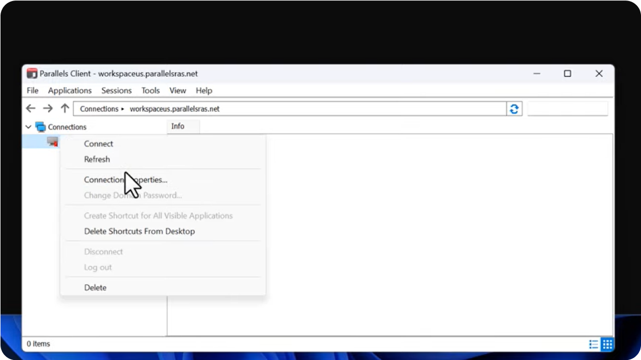The width and height of the screenshot is (641, 360).
Task: Switch to list view icon in status bar
Action: click(x=593, y=344)
